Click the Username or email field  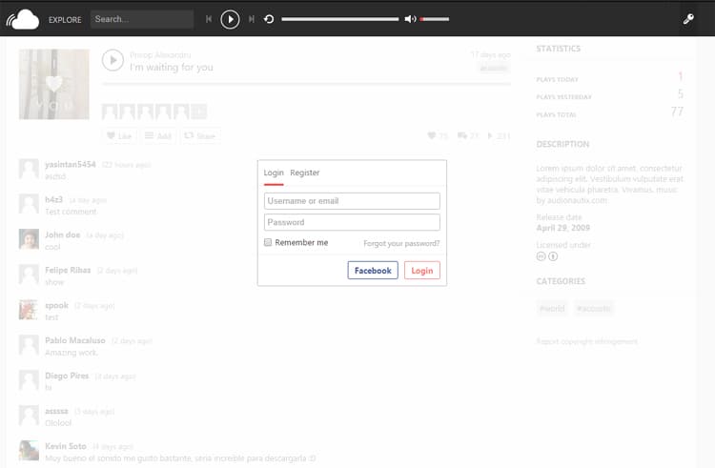click(352, 201)
